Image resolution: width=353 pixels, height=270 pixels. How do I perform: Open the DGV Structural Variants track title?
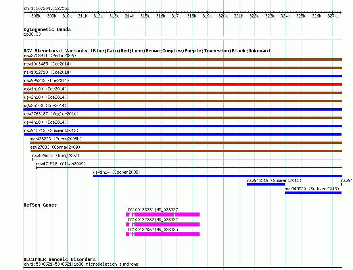pos(147,51)
